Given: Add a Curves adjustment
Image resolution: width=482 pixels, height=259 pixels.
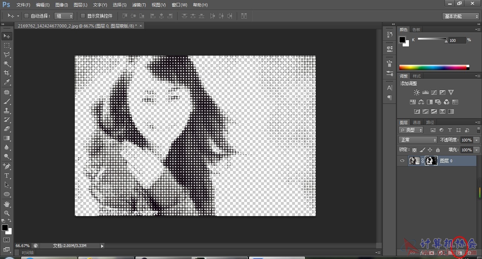Looking at the screenshot, I should [x=434, y=92].
